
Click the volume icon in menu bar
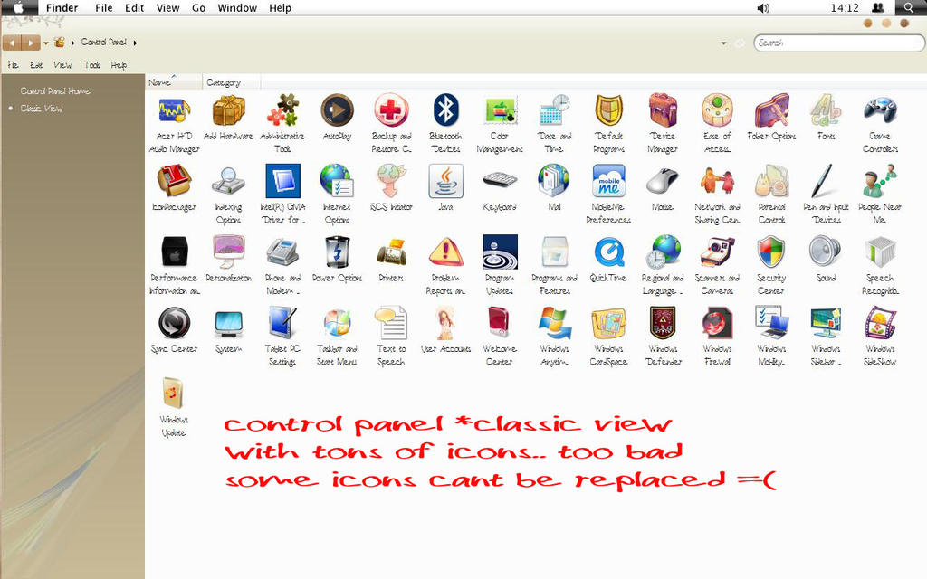[x=763, y=7]
